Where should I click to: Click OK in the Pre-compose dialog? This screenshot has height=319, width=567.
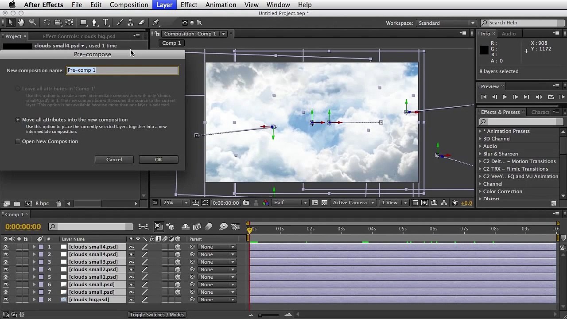tap(159, 159)
